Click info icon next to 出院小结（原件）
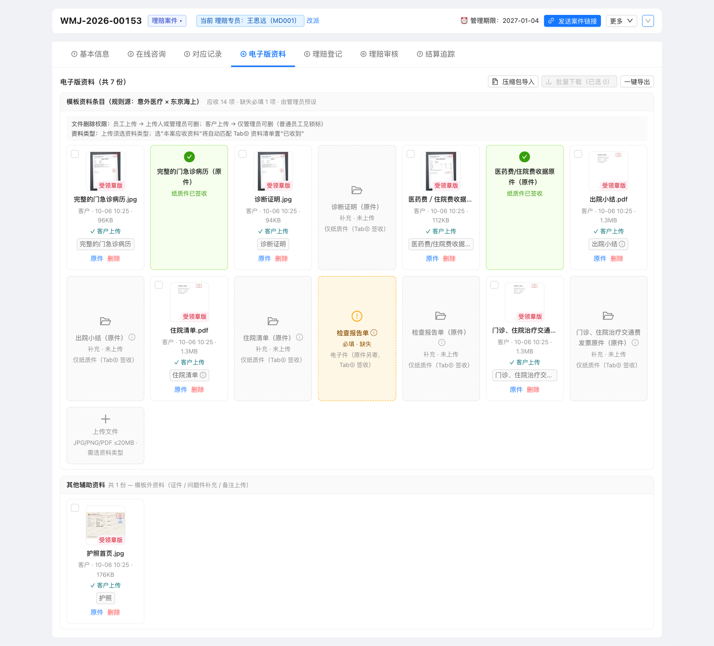This screenshot has width=714, height=646. click(132, 337)
